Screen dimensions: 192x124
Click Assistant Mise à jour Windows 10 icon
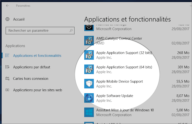click(89, 112)
